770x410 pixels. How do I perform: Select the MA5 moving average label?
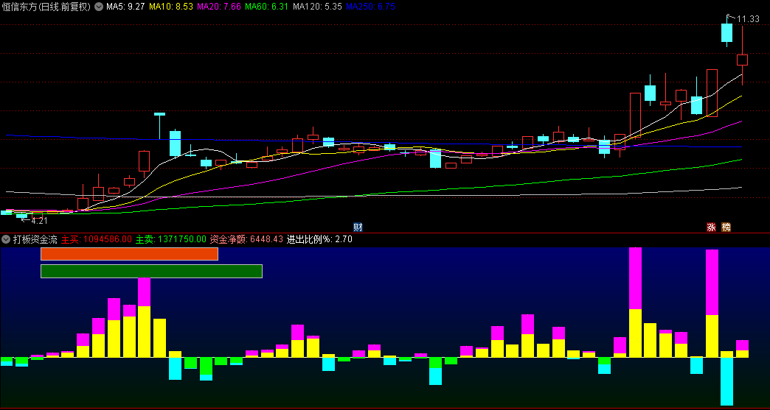coord(125,7)
